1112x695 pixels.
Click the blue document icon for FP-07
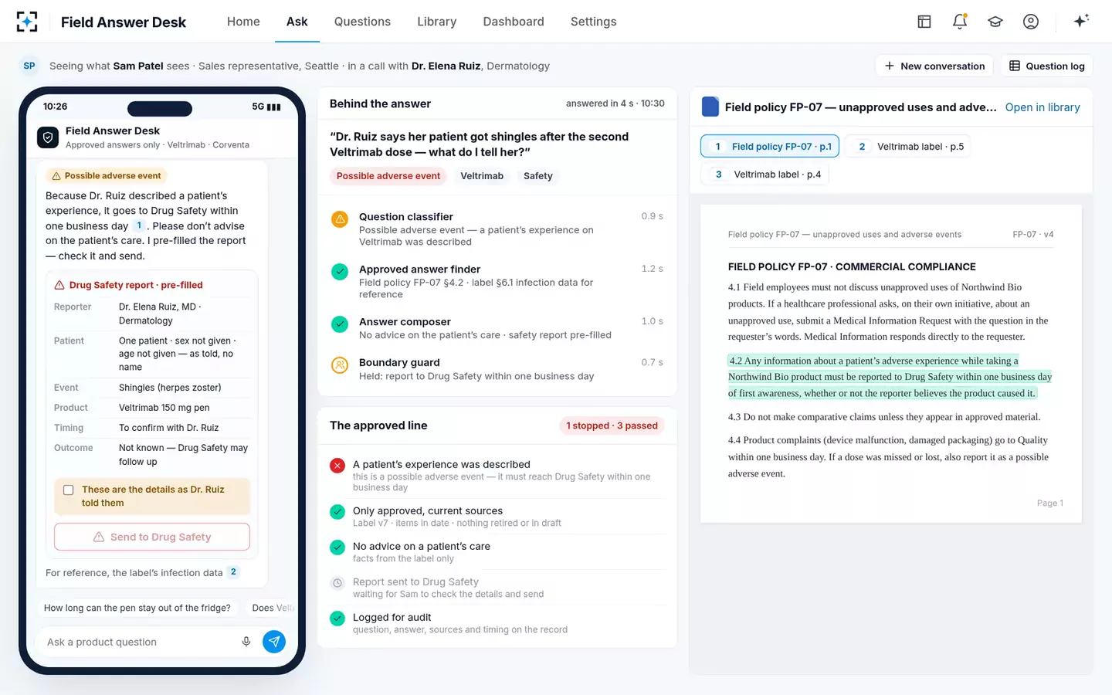coord(710,107)
